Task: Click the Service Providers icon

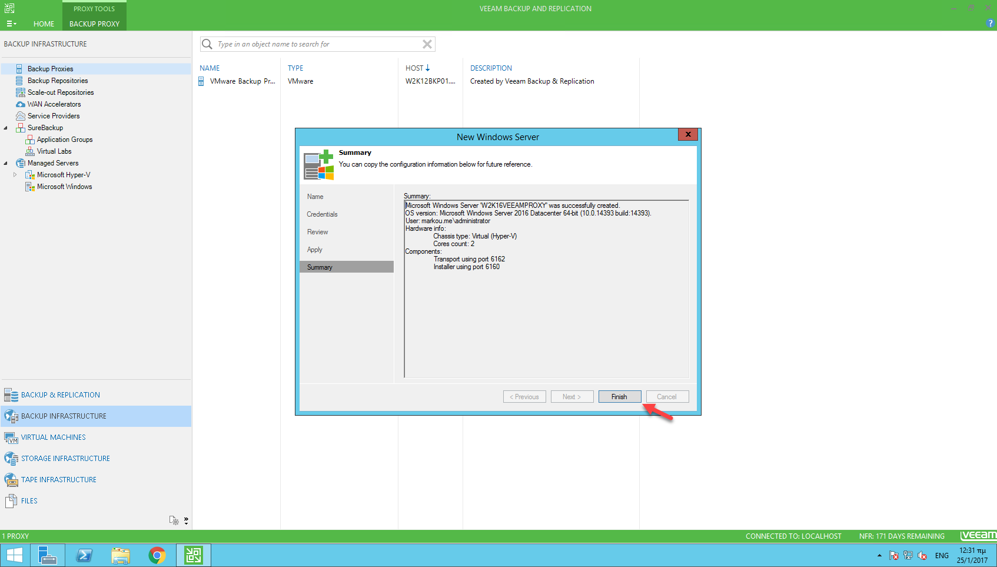Action: click(20, 116)
